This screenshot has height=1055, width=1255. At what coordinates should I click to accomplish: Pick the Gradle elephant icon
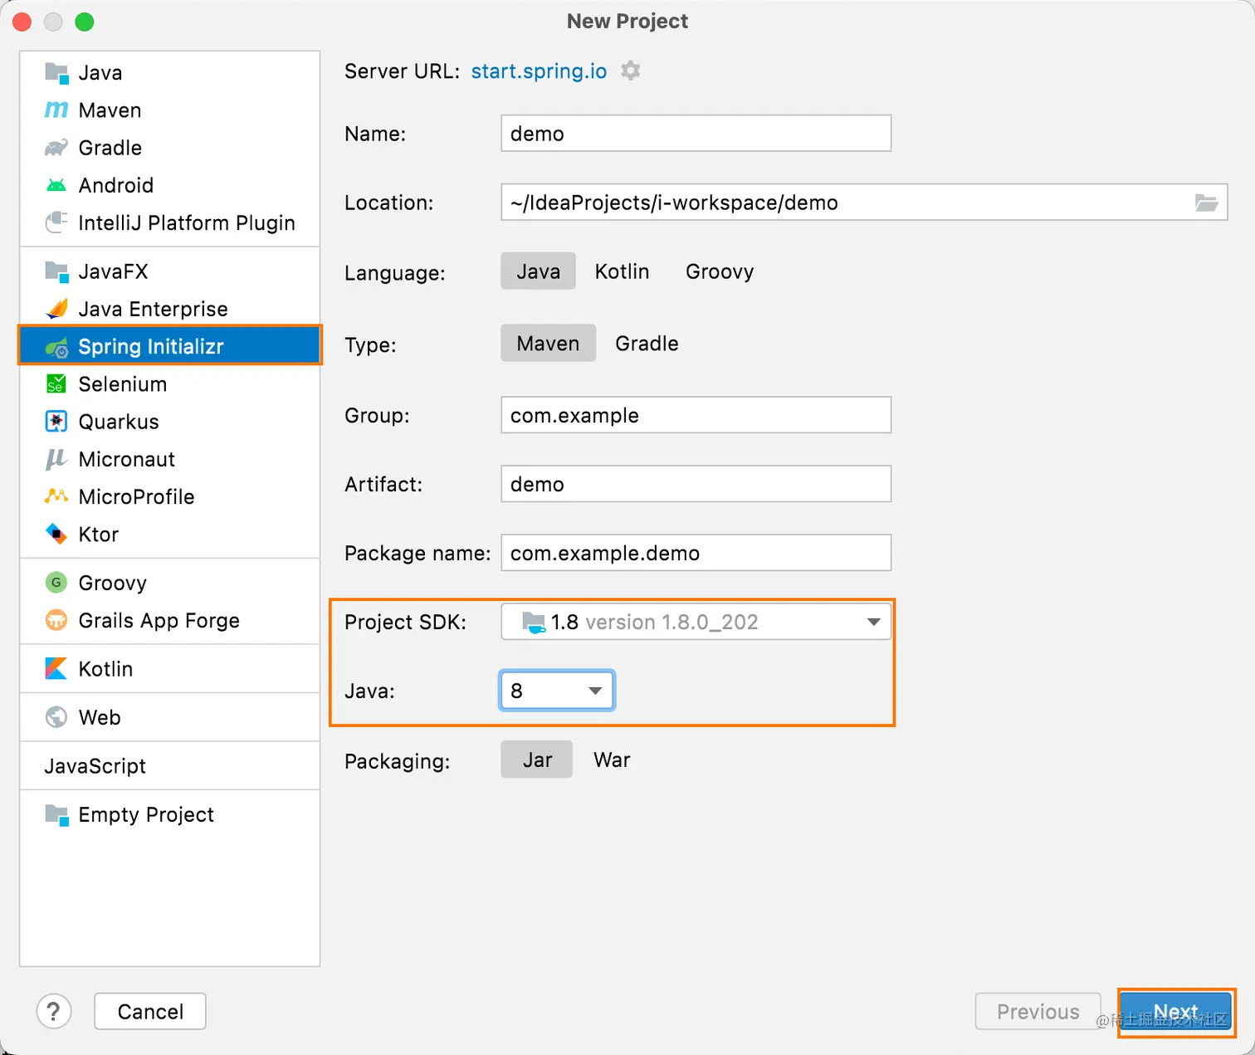click(56, 148)
